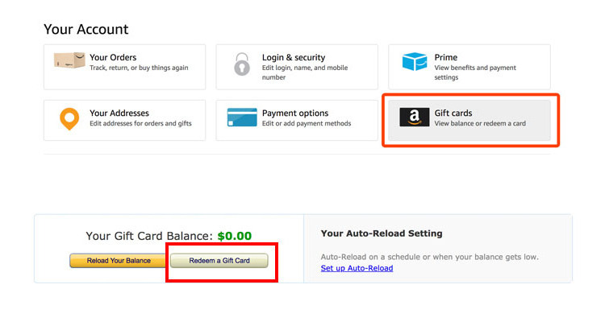Click the Amazon gift card icon

(415, 118)
